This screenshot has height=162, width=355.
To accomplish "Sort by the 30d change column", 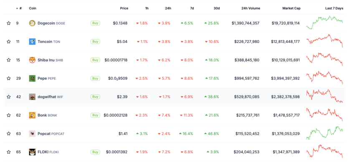I will tap(217, 8).
